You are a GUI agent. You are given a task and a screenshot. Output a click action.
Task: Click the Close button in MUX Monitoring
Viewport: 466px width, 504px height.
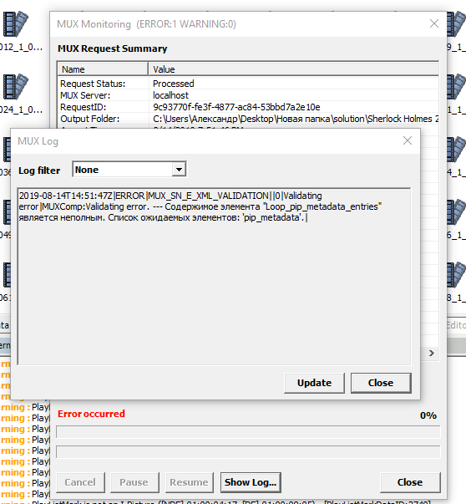coord(410,482)
